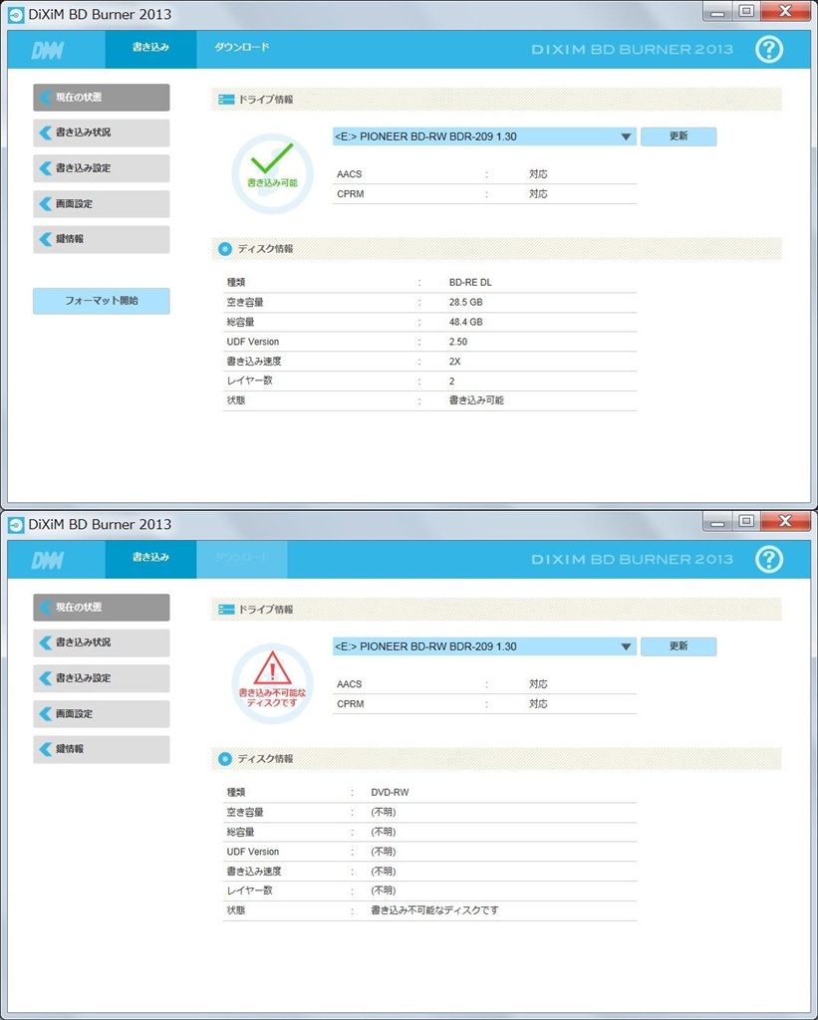
Task: Select greyed ダウンロード tab in bottom window
Action: tap(242, 558)
